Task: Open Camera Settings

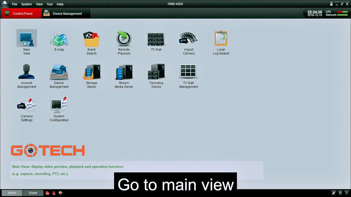Action: click(27, 105)
